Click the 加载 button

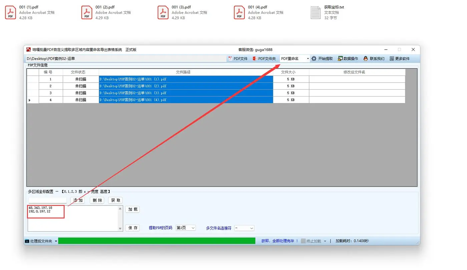[x=132, y=209]
